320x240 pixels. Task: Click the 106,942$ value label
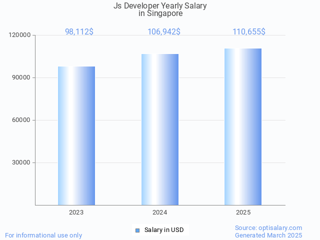click(x=164, y=31)
